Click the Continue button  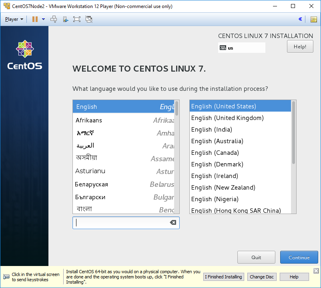pyautogui.click(x=299, y=257)
